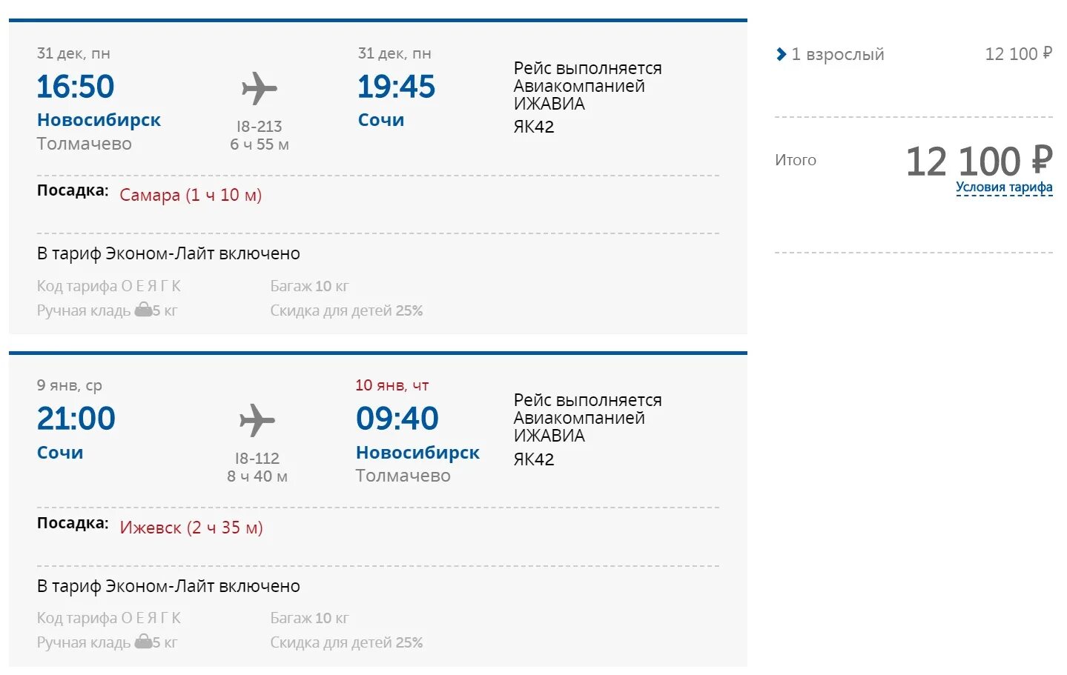Click the 19:45 arrival time
The height and width of the screenshot is (675, 1067).
(x=396, y=87)
